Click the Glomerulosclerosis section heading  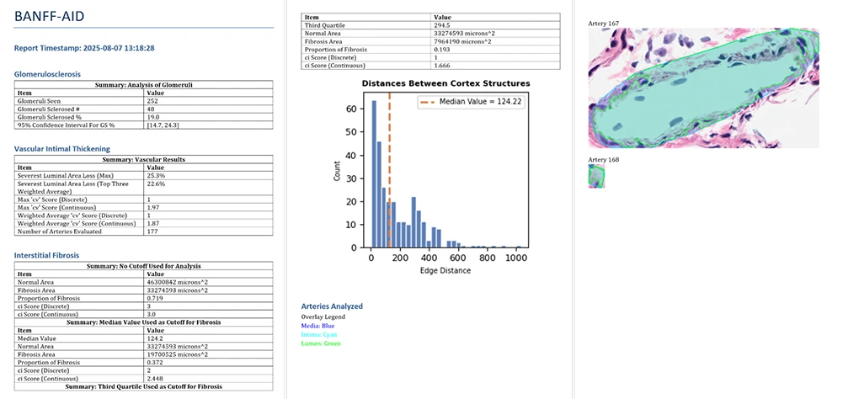point(48,74)
